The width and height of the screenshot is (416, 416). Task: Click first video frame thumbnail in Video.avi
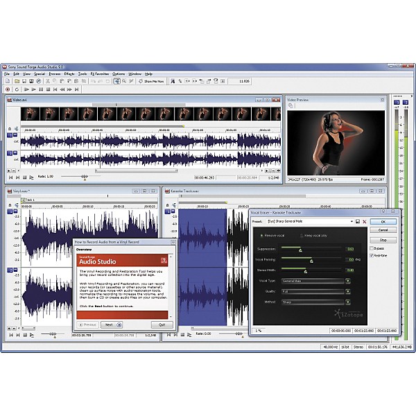31,114
